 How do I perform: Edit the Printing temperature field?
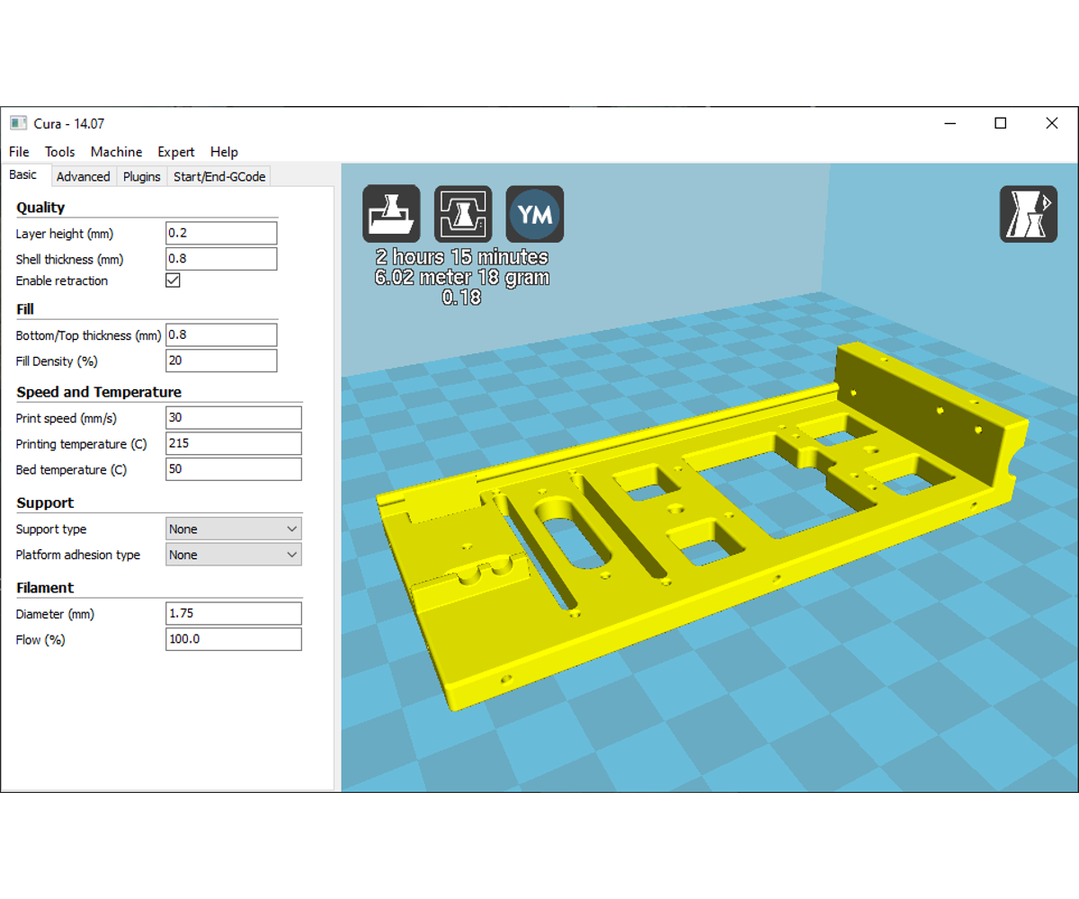coord(232,442)
